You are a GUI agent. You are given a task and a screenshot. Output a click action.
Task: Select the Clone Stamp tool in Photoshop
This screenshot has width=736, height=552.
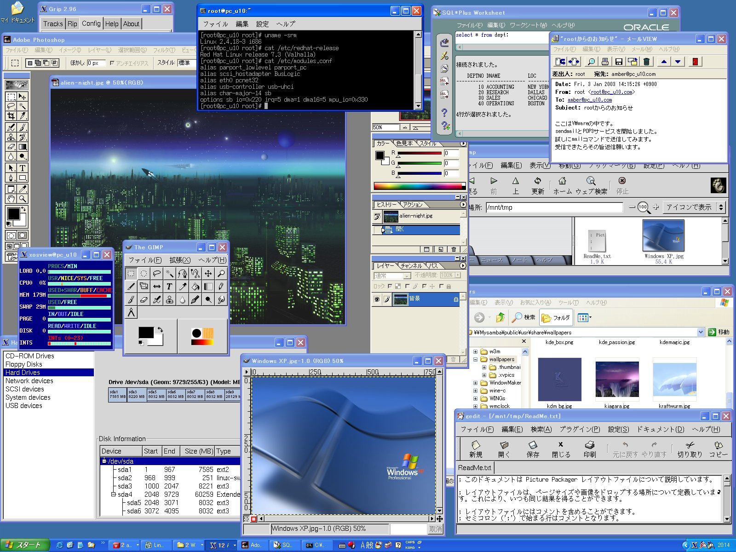click(11, 137)
